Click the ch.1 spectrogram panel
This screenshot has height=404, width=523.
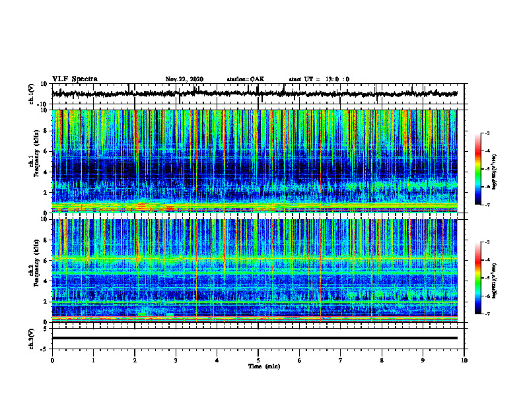pyautogui.click(x=254, y=161)
